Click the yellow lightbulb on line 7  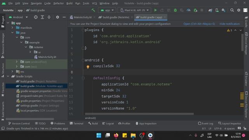(88, 67)
